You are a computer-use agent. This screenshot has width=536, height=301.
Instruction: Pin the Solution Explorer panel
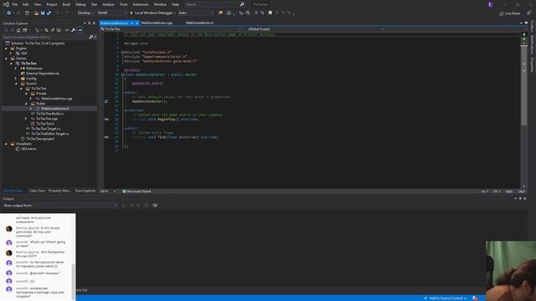coord(90,23)
